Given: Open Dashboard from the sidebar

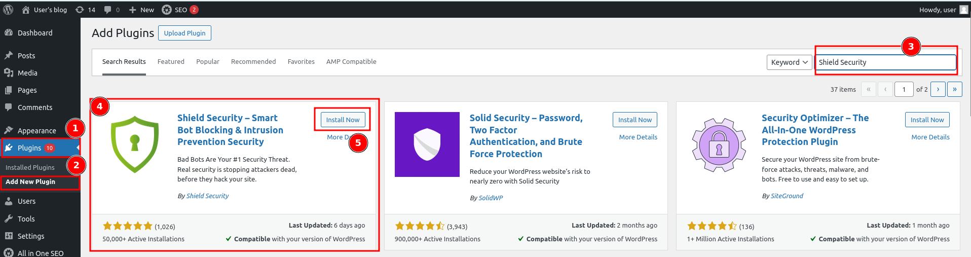Looking at the screenshot, I should tap(34, 33).
